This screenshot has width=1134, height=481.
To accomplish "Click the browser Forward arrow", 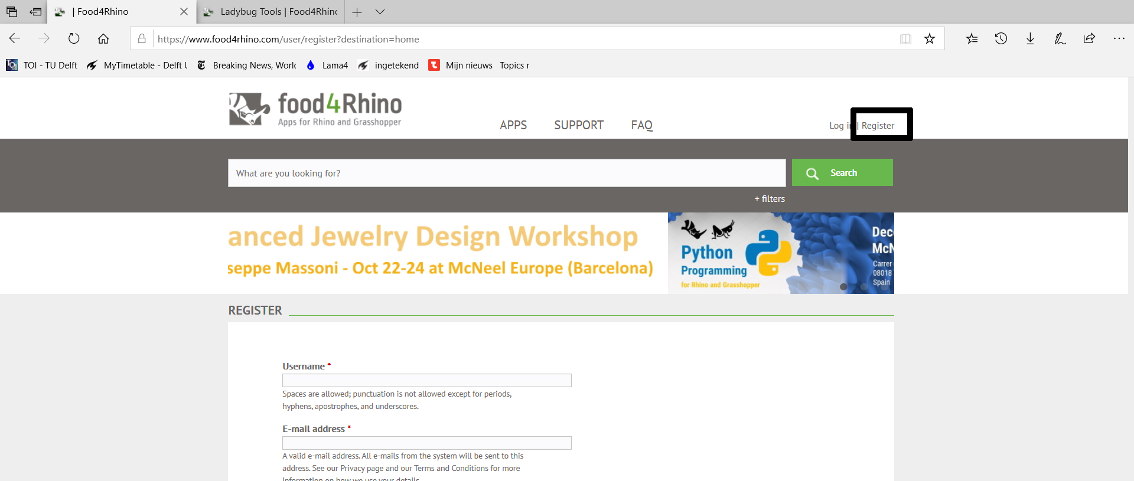I will 44,39.
